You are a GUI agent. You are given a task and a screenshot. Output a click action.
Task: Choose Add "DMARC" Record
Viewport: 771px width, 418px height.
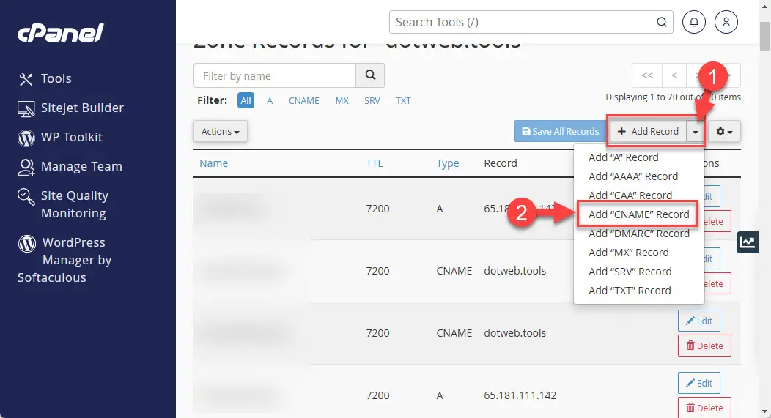(x=638, y=234)
